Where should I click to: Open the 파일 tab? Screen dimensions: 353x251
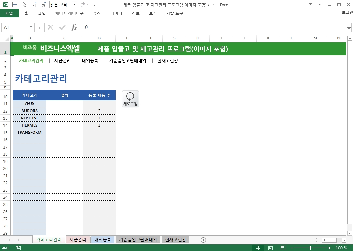(9, 13)
